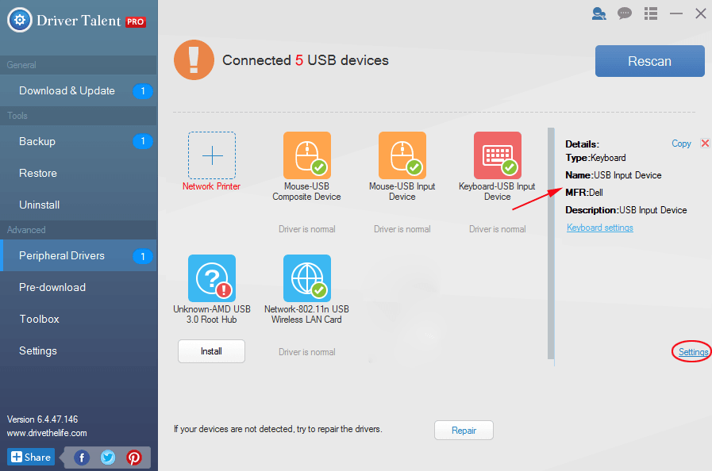Screen dimensions: 712x471
Task: Copy the device details
Action: tap(681, 144)
